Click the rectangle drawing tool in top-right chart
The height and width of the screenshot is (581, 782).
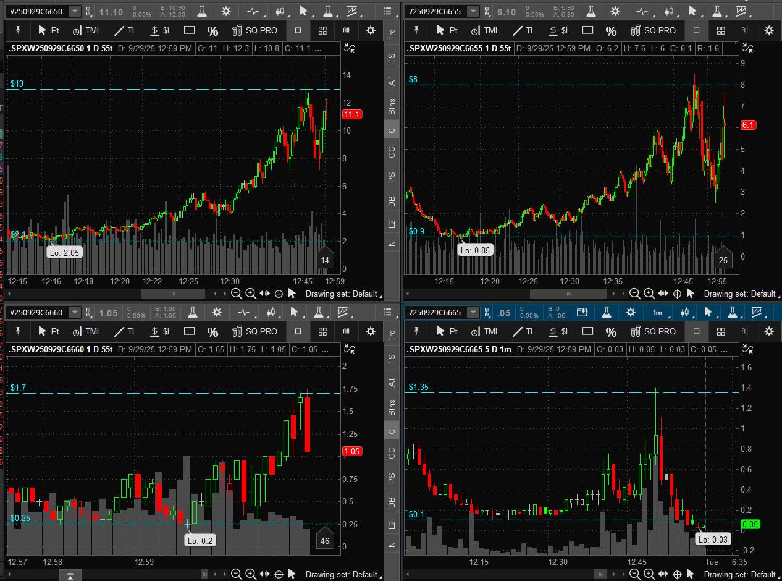coord(588,30)
